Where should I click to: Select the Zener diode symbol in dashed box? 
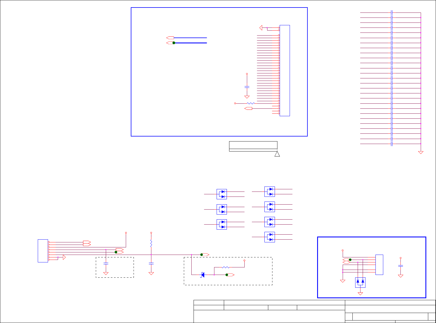point(202,275)
